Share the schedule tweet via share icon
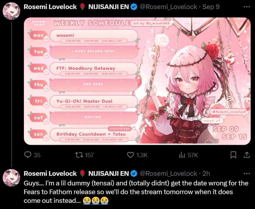Image resolution: width=255 pixels, height=209 pixels. [247, 155]
